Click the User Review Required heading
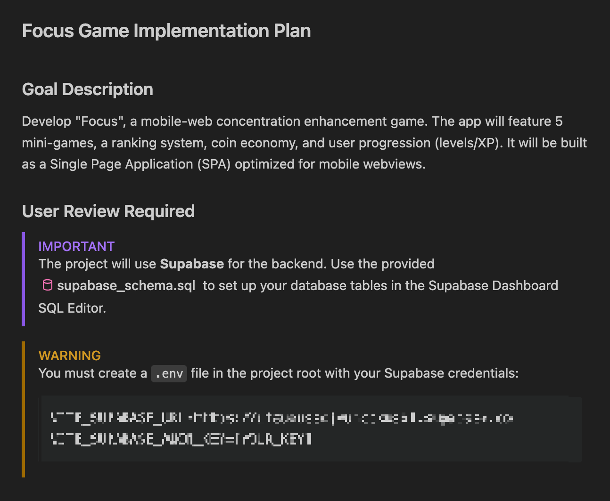The image size is (610, 501). point(108,211)
